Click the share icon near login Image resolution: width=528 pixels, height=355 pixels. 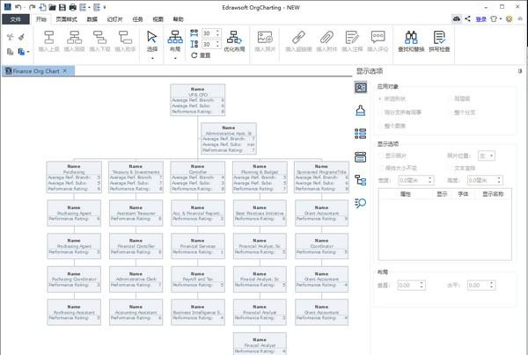tap(468, 18)
